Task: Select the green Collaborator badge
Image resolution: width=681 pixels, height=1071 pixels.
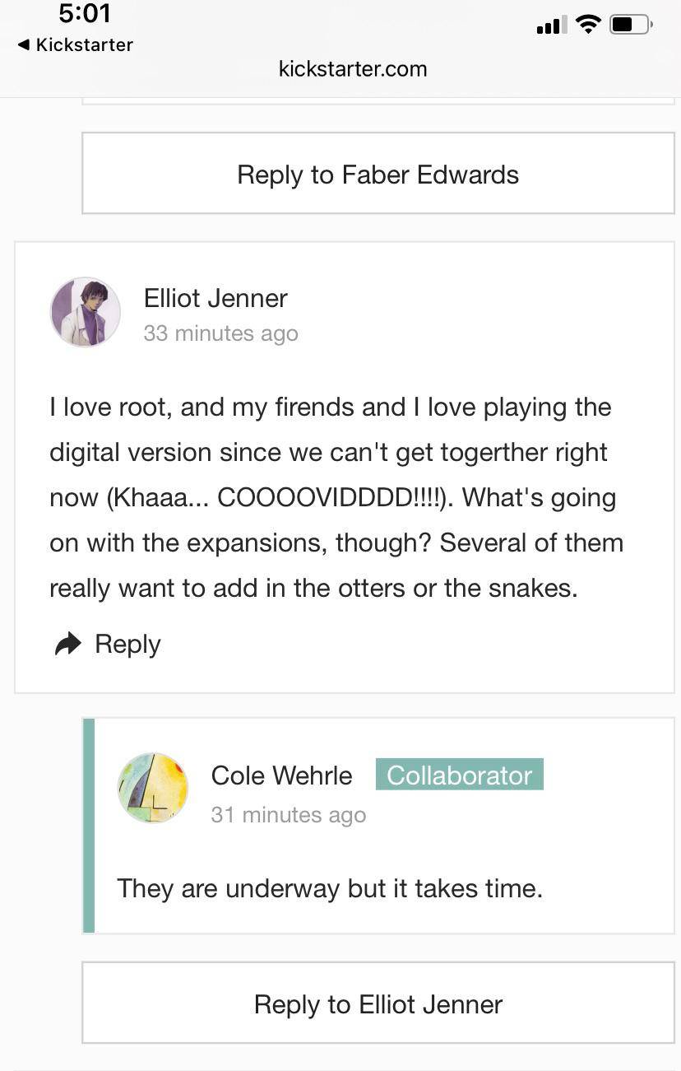Action: [x=459, y=774]
